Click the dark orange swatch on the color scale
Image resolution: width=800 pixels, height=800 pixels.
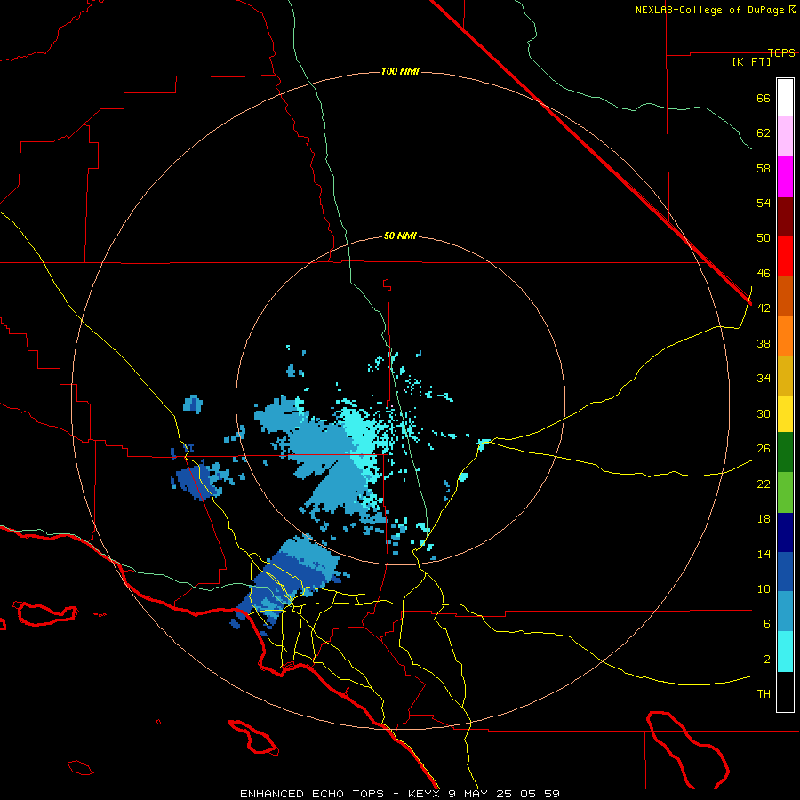(x=785, y=296)
